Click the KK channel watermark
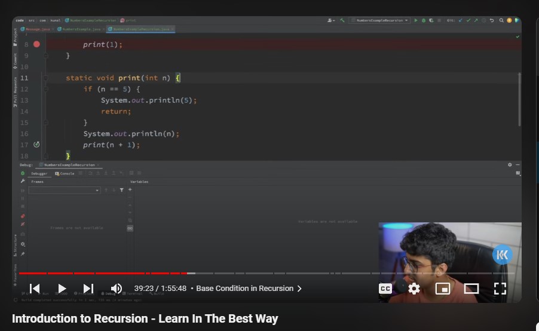539x331 pixels. point(502,255)
